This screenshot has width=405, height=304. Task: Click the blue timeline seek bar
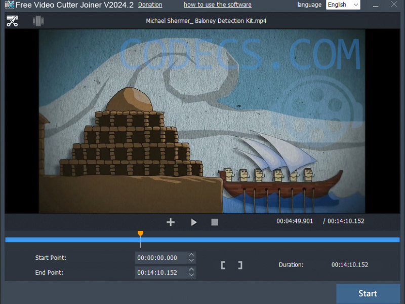point(202,240)
